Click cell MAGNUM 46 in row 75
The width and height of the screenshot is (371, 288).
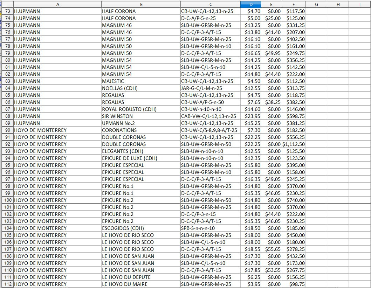click(141, 25)
